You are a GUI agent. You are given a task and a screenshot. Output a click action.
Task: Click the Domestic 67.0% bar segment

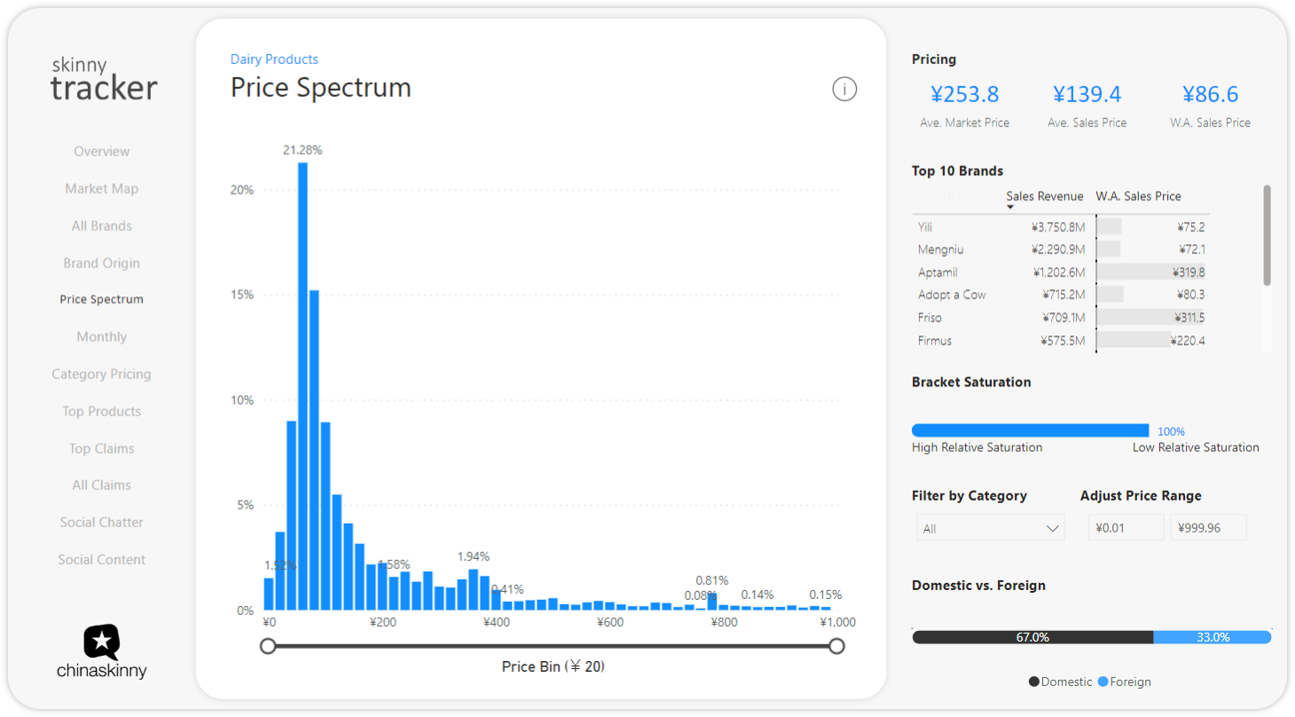pyautogui.click(x=1032, y=637)
